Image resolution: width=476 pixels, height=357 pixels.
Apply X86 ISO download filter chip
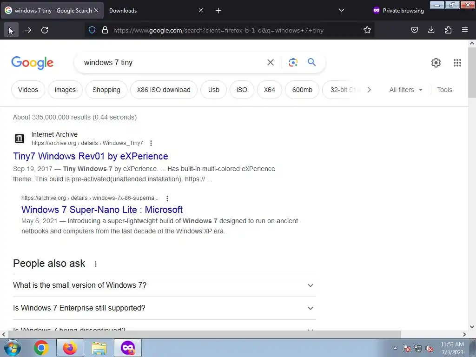click(x=164, y=90)
